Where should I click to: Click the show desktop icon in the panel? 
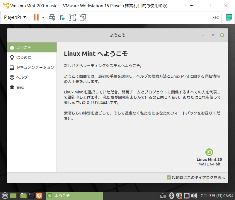coord(13,196)
